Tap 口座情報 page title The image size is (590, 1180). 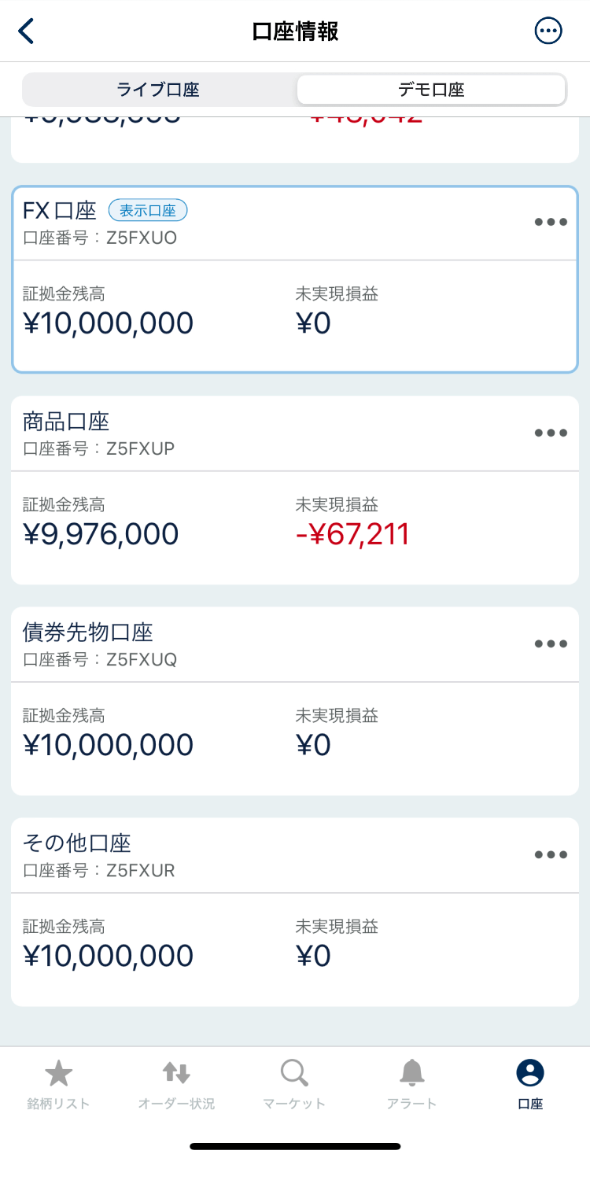(295, 31)
